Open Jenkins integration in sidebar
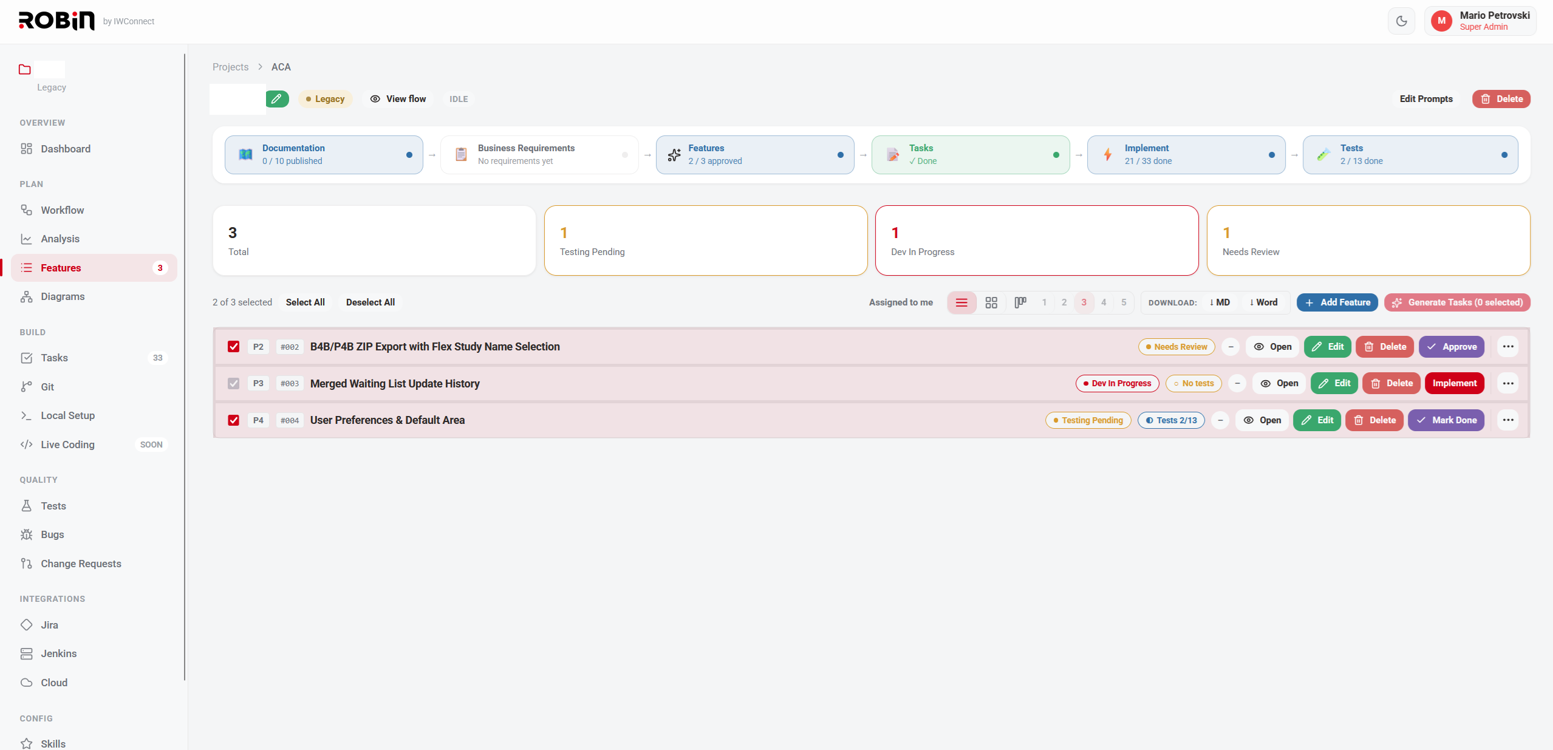Viewport: 1553px width, 750px height. [94, 653]
